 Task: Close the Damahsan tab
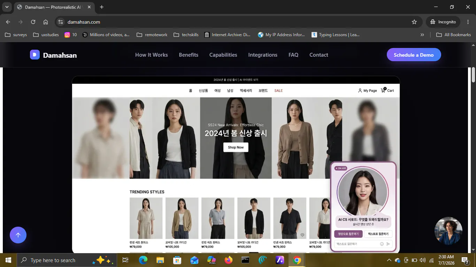point(89,7)
